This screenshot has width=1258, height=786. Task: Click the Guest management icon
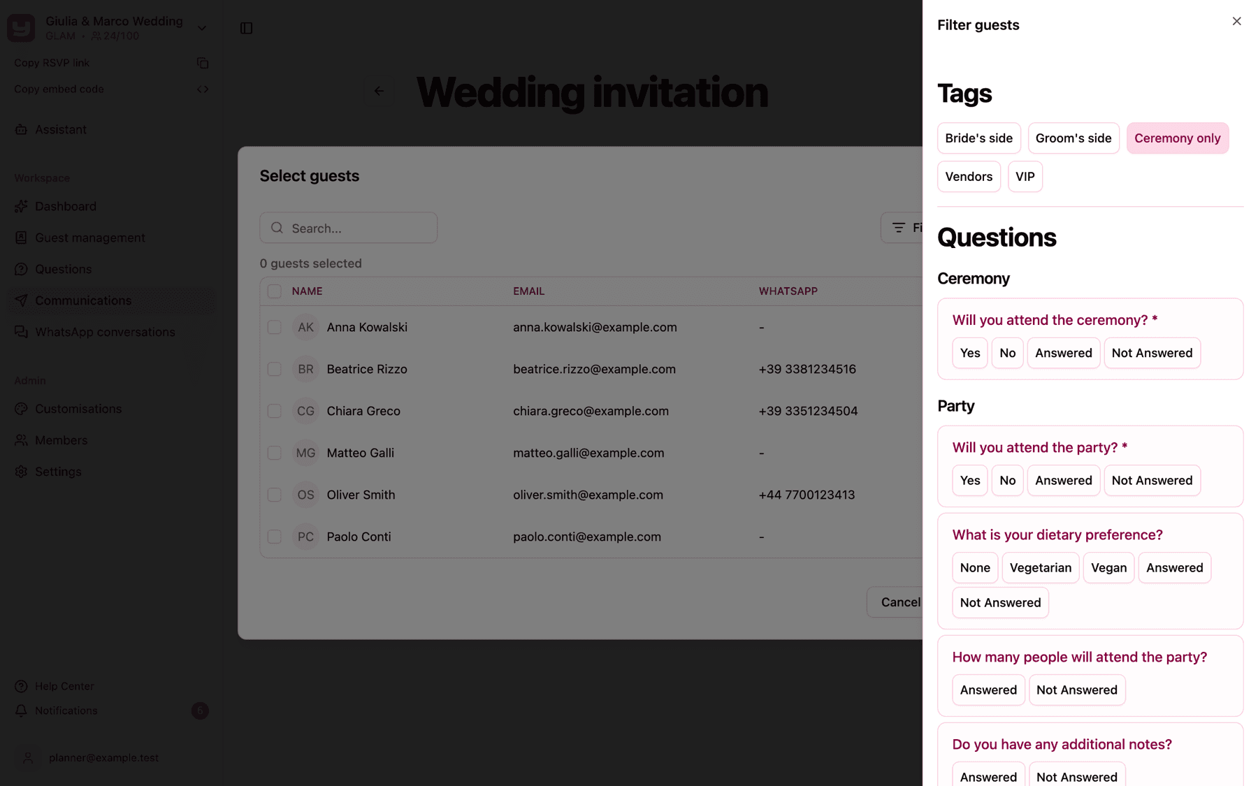point(21,238)
